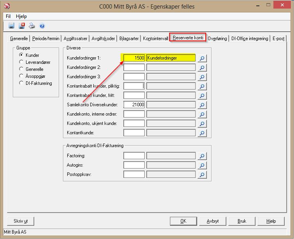Switch to the Kontointervall tab
The width and height of the screenshot is (294, 239).
pyautogui.click(x=156, y=39)
